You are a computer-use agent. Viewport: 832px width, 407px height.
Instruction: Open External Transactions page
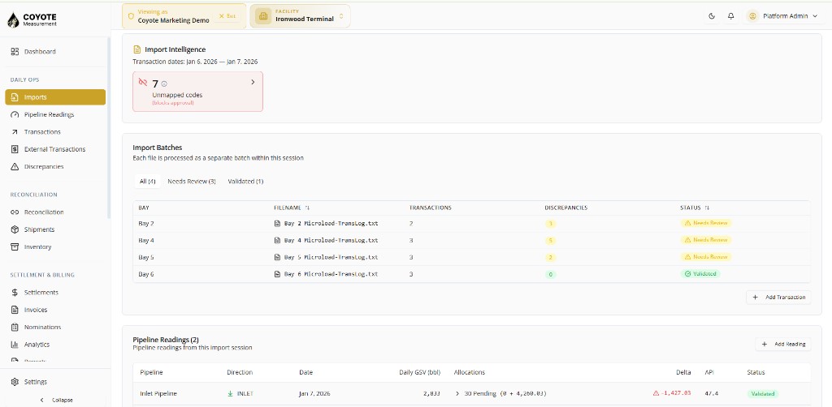pyautogui.click(x=55, y=149)
